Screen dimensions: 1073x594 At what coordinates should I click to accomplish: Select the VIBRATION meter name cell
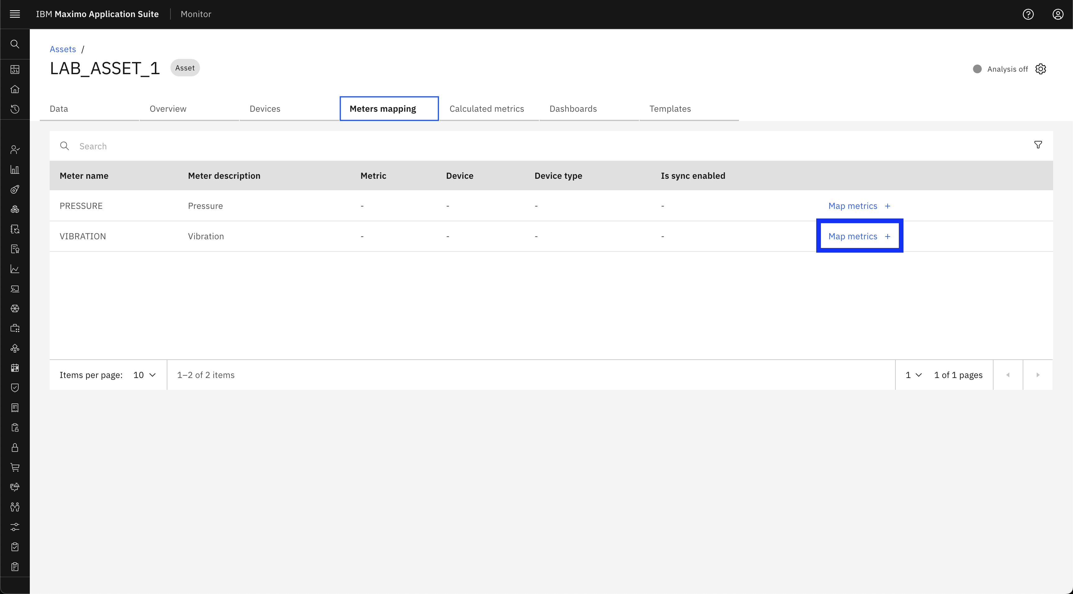pyautogui.click(x=83, y=236)
